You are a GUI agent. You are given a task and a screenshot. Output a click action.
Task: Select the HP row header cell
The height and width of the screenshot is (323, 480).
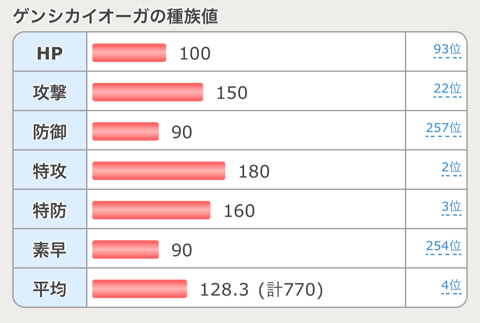pyautogui.click(x=50, y=53)
